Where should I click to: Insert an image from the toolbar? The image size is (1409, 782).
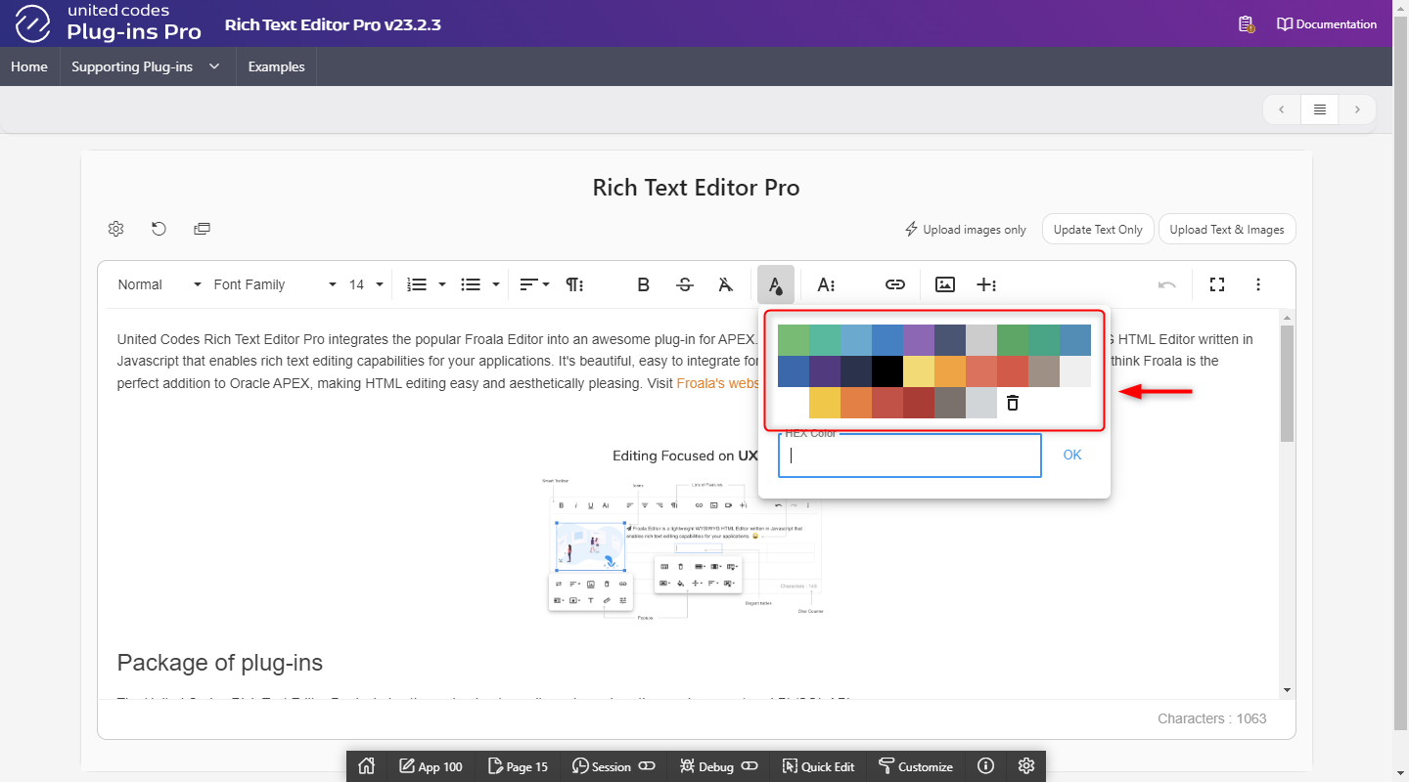point(944,284)
